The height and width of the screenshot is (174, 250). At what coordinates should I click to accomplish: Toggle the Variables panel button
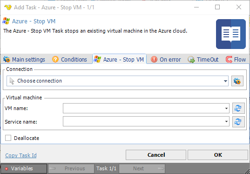24,168
